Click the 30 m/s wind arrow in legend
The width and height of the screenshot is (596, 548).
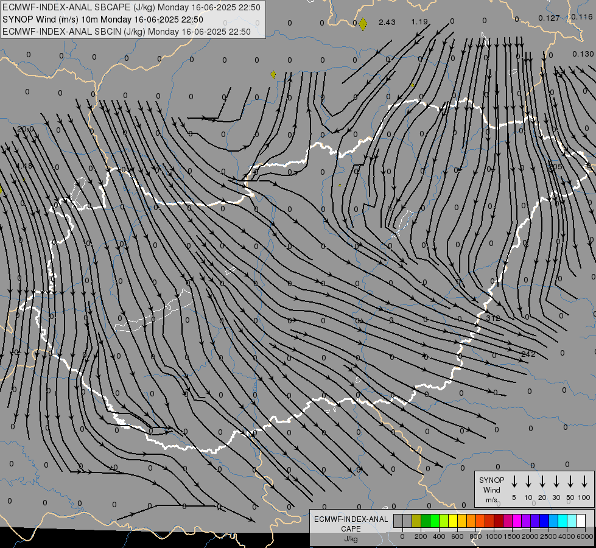click(556, 482)
